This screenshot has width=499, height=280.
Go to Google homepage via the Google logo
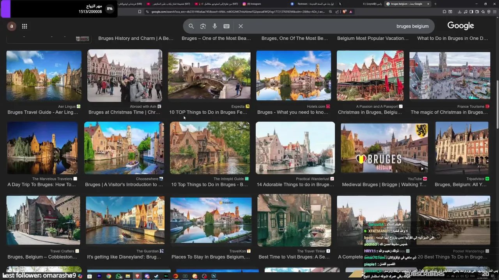point(460,26)
